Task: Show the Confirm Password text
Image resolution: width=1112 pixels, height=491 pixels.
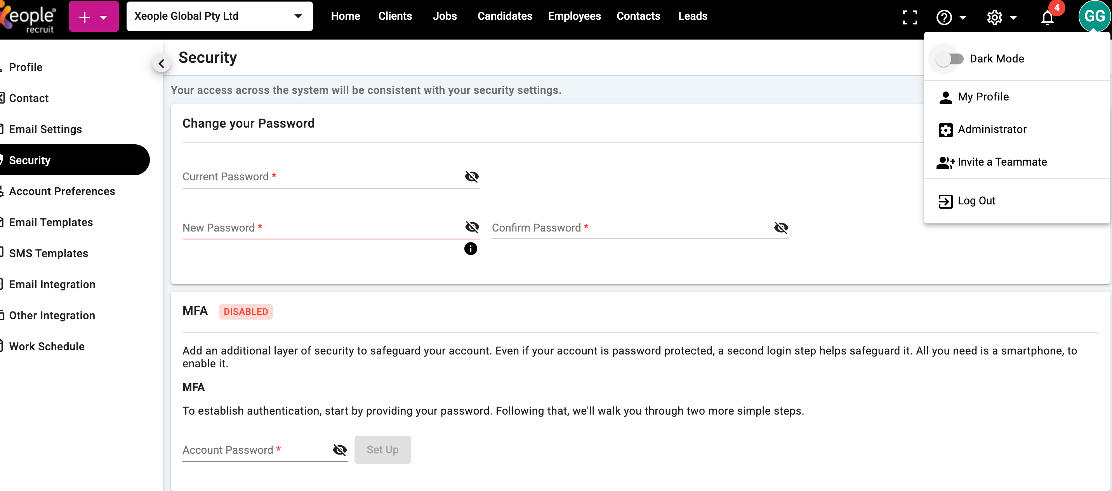Action: click(x=781, y=227)
